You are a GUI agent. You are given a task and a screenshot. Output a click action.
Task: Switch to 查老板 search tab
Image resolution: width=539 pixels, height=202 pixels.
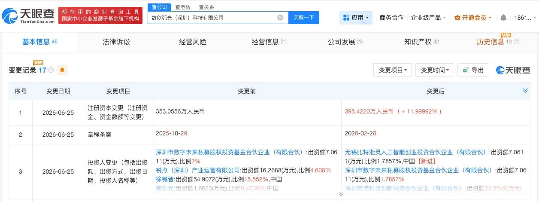tap(183, 7)
